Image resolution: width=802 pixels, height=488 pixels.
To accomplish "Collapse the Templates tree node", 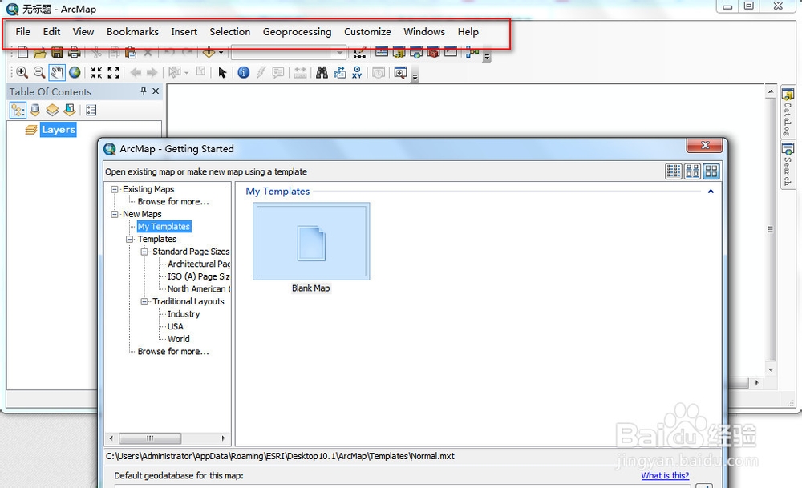I will click(x=129, y=239).
